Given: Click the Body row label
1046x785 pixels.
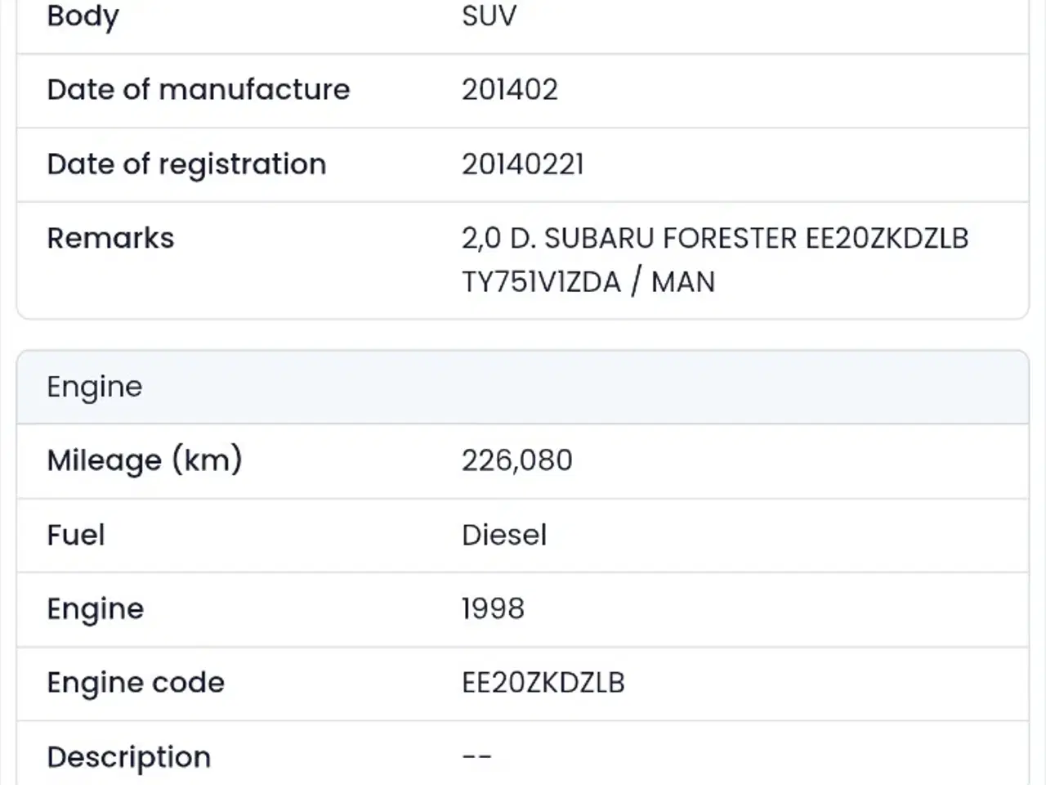Looking at the screenshot, I should (83, 16).
